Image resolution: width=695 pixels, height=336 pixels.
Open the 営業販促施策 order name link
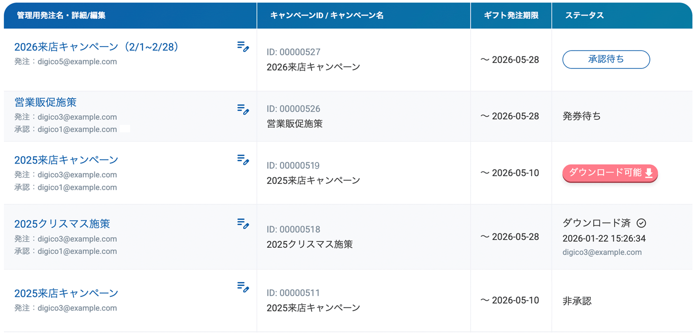tap(45, 103)
